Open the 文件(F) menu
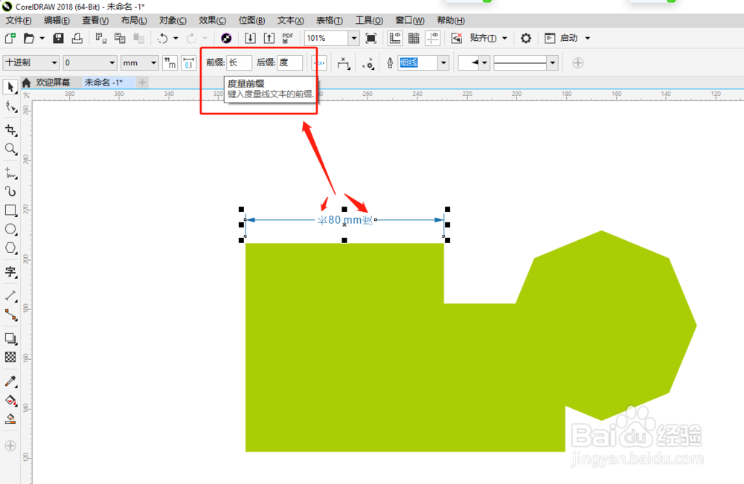 [x=18, y=20]
